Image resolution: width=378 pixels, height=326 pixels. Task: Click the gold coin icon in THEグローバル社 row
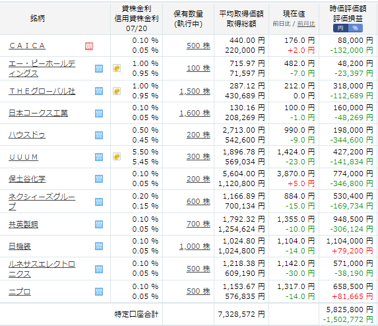tap(117, 91)
